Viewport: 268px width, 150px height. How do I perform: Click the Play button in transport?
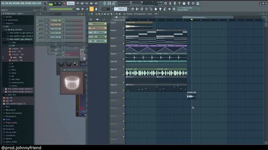click(x=55, y=3)
